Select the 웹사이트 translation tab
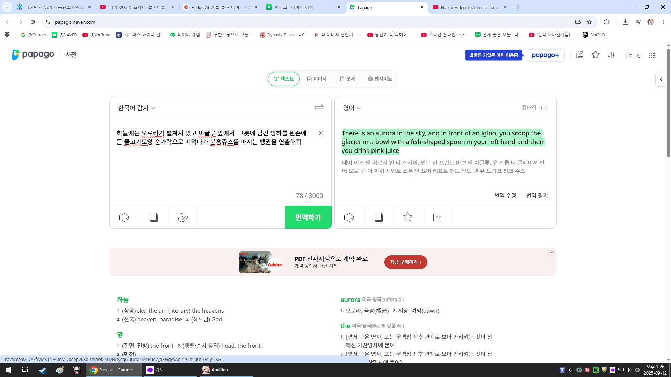 pyautogui.click(x=380, y=79)
